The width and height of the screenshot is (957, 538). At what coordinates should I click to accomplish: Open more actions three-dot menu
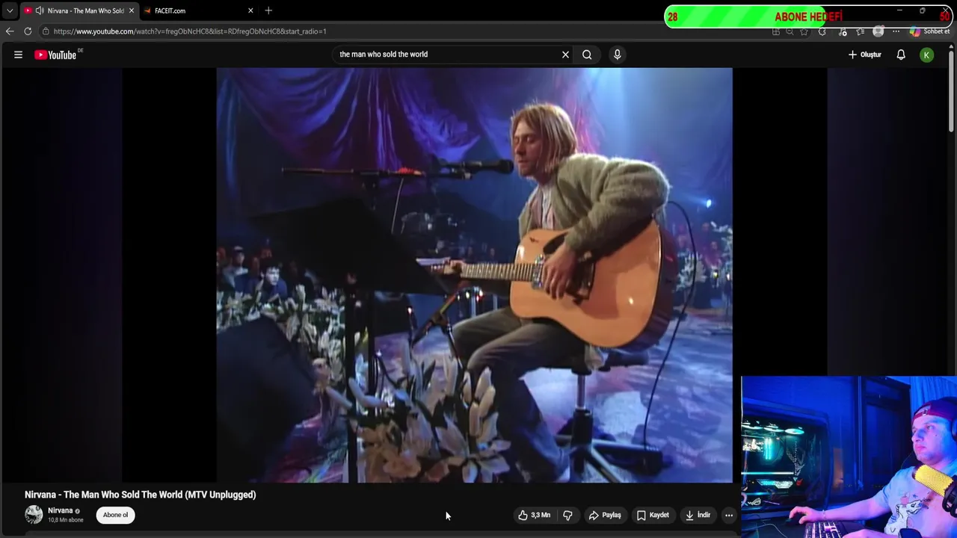729,515
